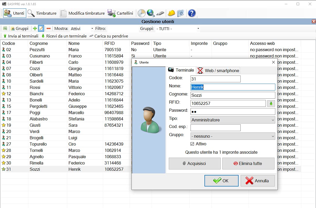Click the Elimina tutte button

[248, 163]
